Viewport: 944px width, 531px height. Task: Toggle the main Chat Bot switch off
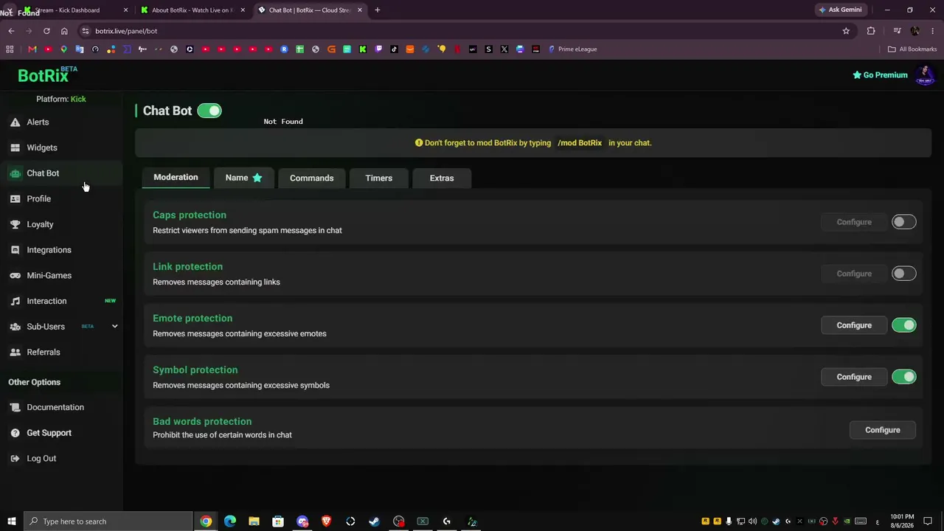pyautogui.click(x=209, y=111)
